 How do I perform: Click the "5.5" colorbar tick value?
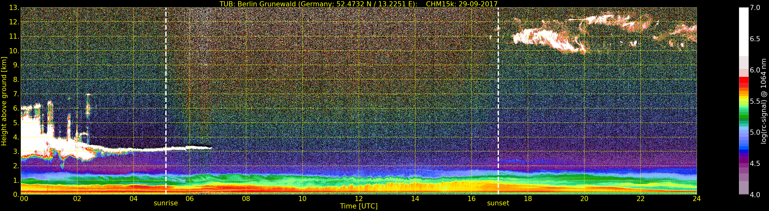pyautogui.click(x=755, y=101)
